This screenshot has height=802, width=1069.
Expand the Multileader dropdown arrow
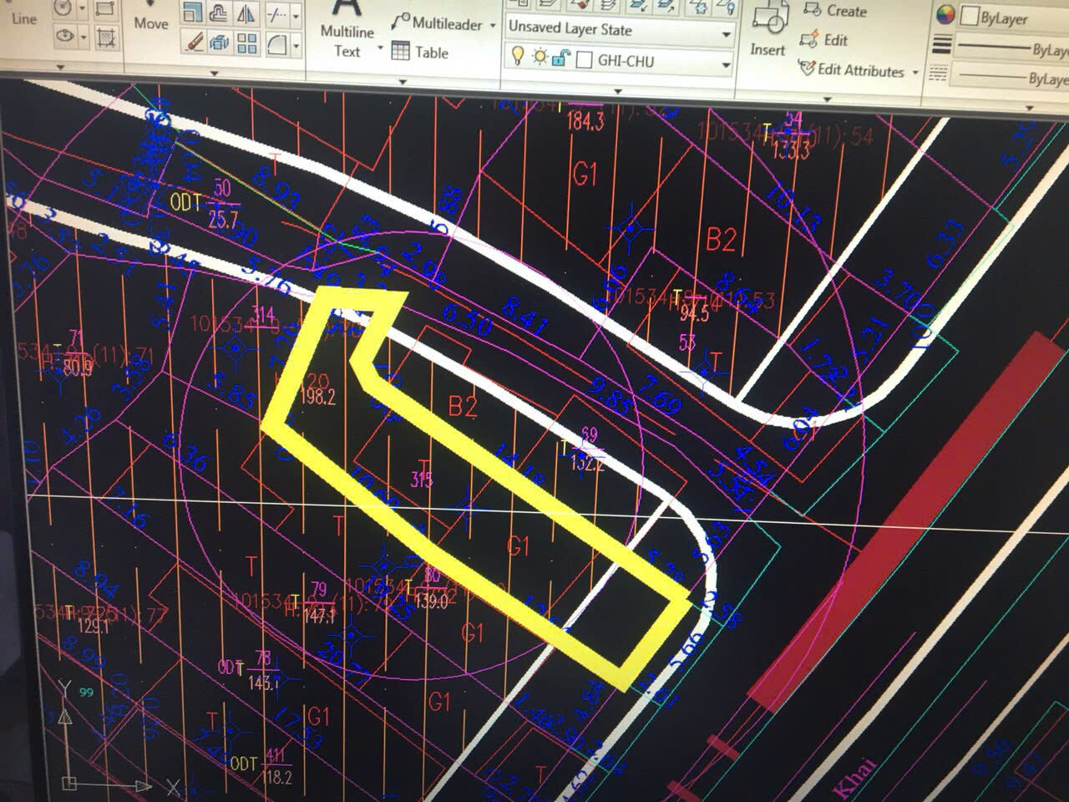(x=493, y=26)
